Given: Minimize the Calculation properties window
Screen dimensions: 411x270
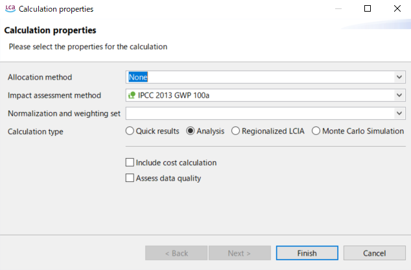Looking at the screenshot, I should tap(338, 8).
